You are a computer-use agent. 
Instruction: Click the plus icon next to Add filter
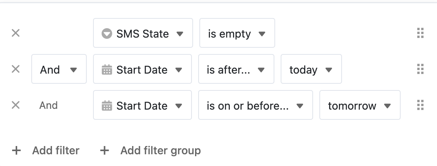16,151
